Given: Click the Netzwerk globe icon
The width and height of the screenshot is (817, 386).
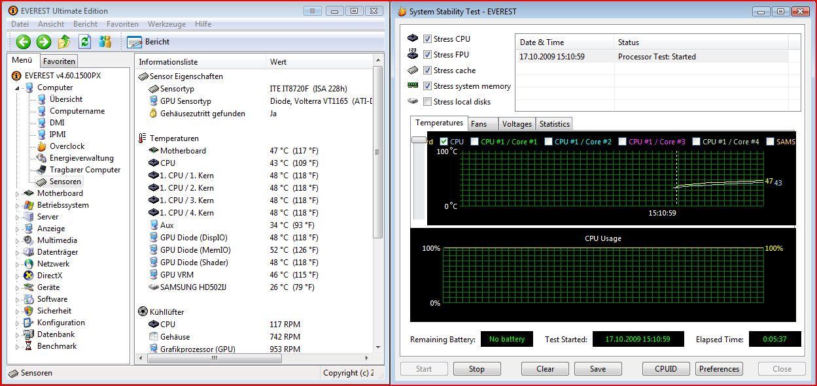Looking at the screenshot, I should 29,264.
